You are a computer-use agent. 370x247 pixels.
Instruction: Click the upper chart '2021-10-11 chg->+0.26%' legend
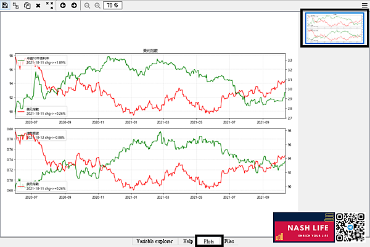46,114
